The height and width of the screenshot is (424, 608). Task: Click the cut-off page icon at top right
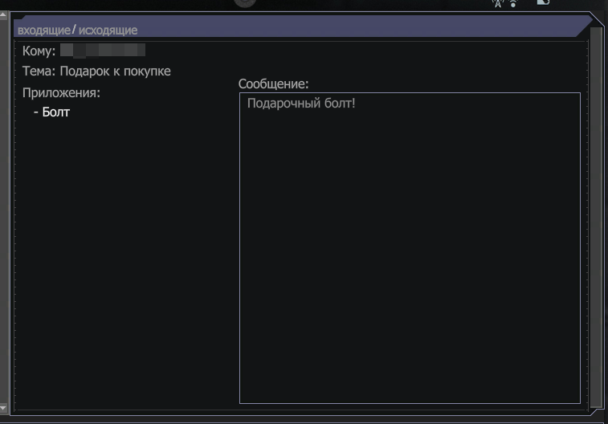coord(543,2)
